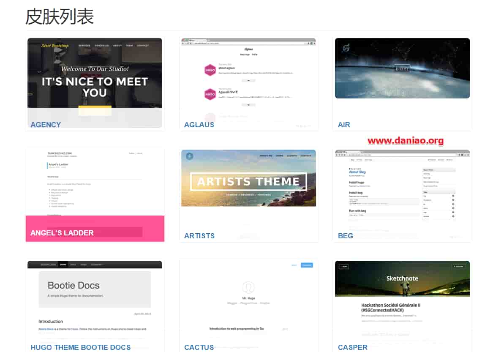Click the Casper Sketchnote preview image
The image size is (493, 352).
pos(402,279)
